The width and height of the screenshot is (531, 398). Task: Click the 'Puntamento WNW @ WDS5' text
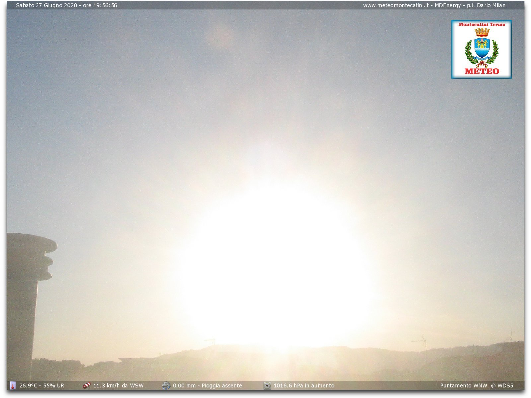[477, 386]
